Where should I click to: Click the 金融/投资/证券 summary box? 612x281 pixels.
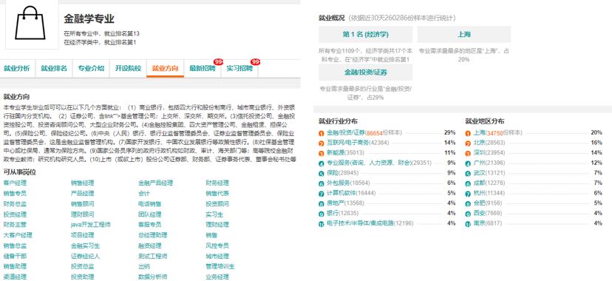(365, 72)
